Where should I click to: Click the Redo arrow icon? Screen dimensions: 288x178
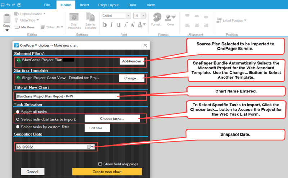click(x=13, y=5)
